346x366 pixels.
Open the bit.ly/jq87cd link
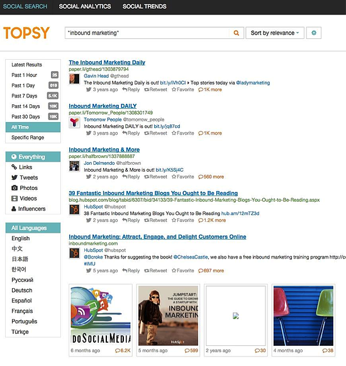click(x=167, y=126)
